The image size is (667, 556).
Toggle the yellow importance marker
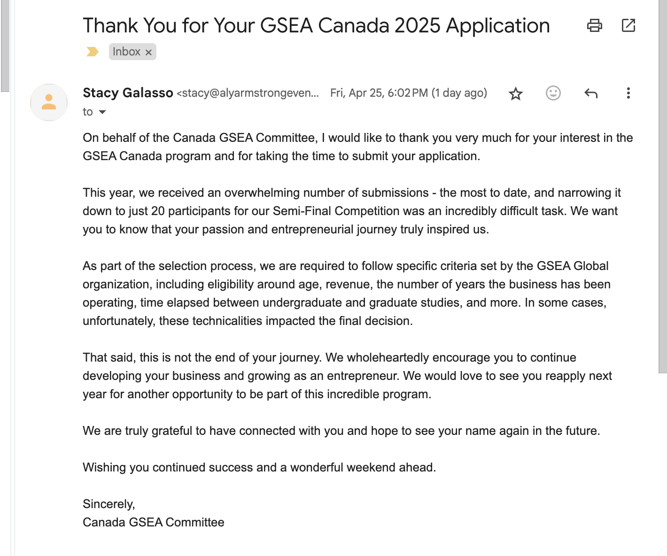coord(93,52)
